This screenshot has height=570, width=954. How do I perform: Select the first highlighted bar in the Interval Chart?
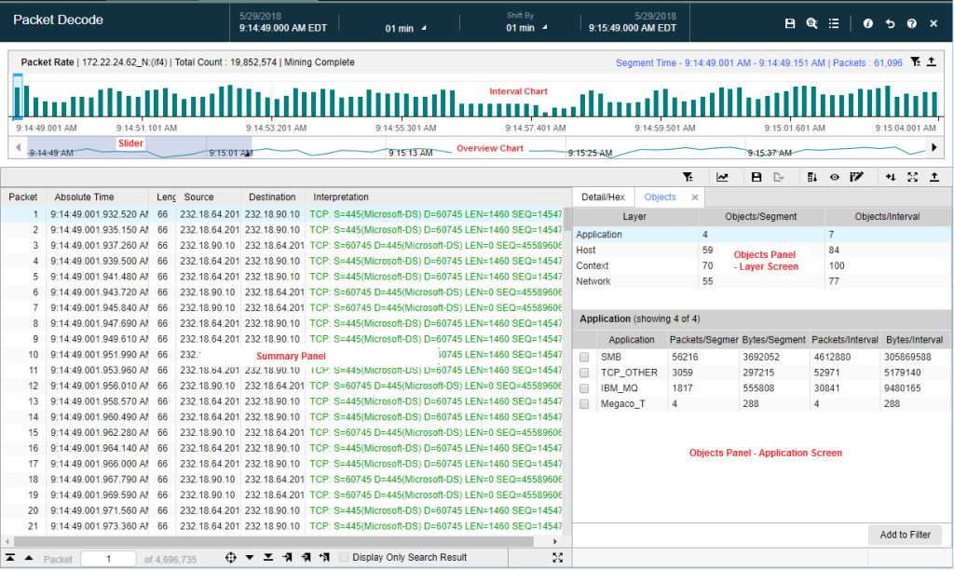pyautogui.click(x=18, y=96)
